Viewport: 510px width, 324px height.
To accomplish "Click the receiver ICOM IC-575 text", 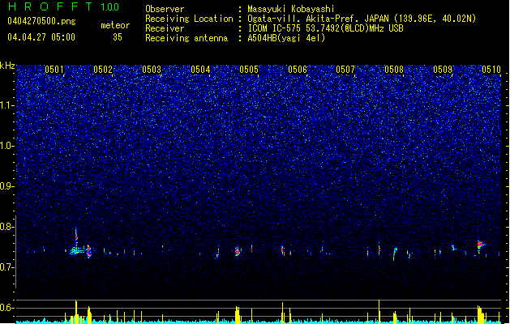I will pyautogui.click(x=325, y=28).
